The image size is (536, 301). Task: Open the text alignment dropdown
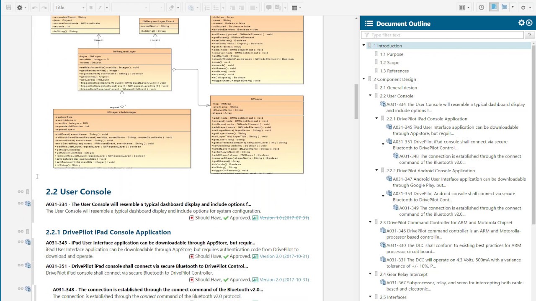(x=254, y=8)
